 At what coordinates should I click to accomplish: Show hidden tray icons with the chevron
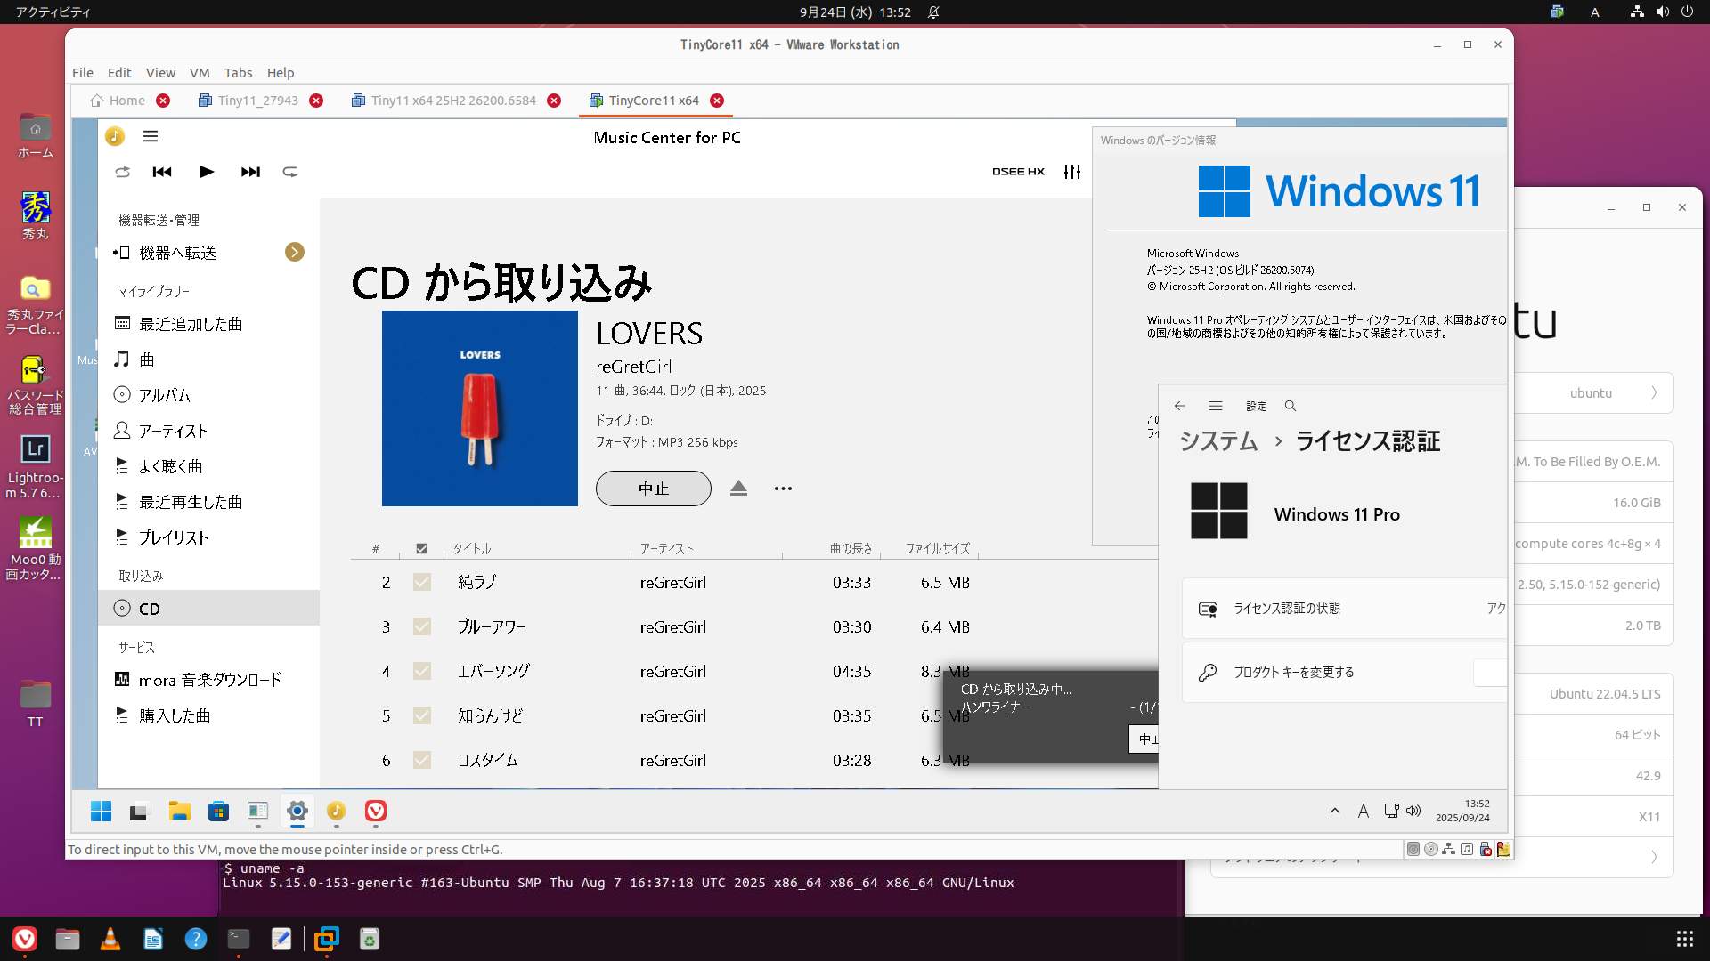[x=1334, y=811]
